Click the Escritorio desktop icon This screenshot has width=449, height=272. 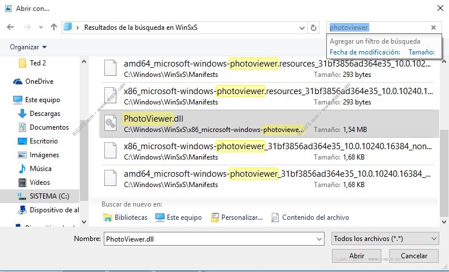22,141
